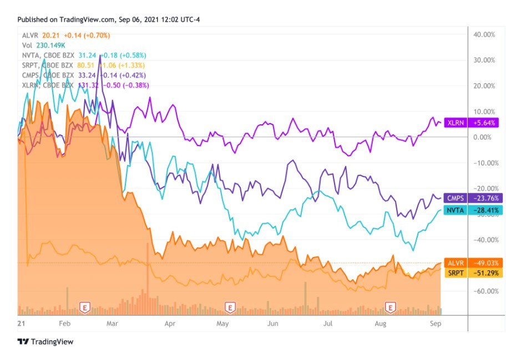This screenshot has width=526, height=352.
Task: Click the +5.64% XLRN value tag
Action: point(484,123)
